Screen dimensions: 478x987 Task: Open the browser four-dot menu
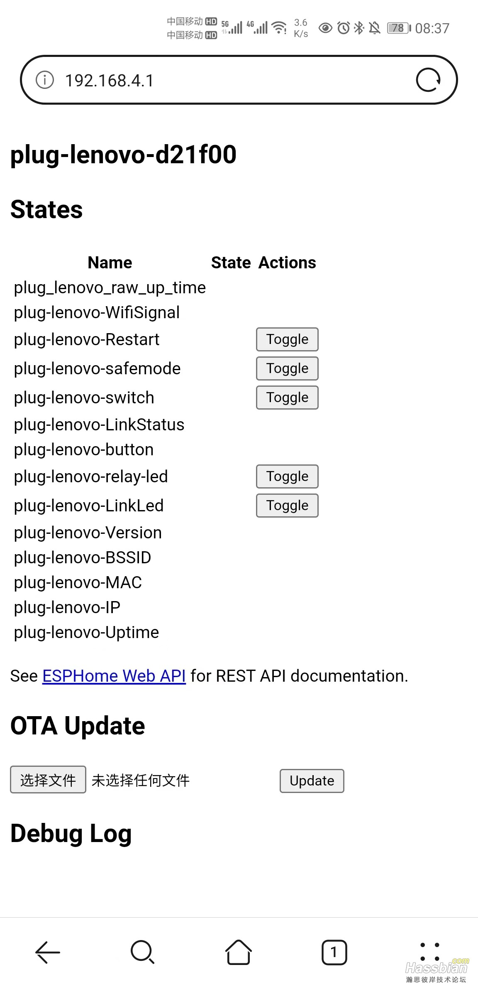tap(430, 952)
